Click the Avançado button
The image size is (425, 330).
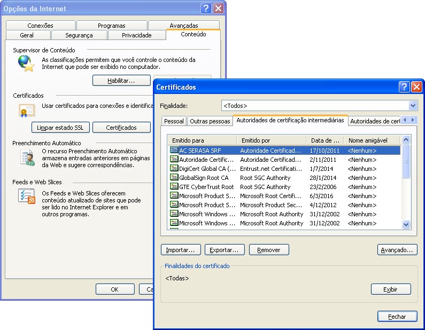(x=397, y=250)
